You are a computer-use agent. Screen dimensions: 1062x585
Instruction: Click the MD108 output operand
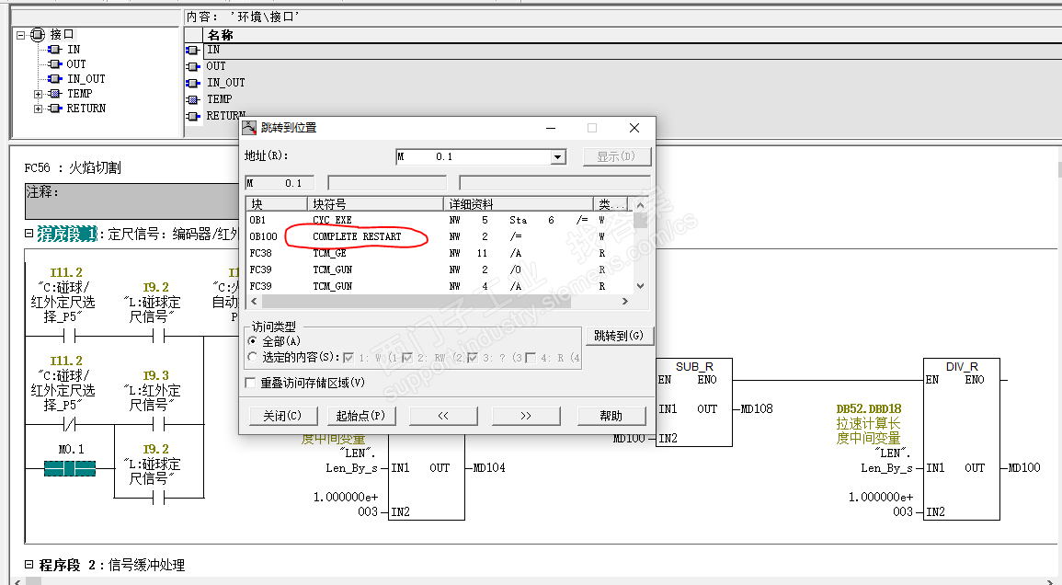coord(757,408)
